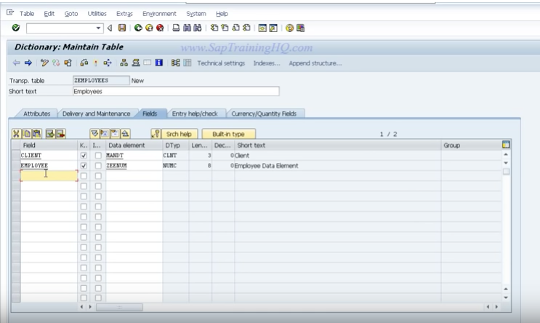This screenshot has height=323, width=540.
Task: Click the Built-in type button
Action: click(x=228, y=134)
